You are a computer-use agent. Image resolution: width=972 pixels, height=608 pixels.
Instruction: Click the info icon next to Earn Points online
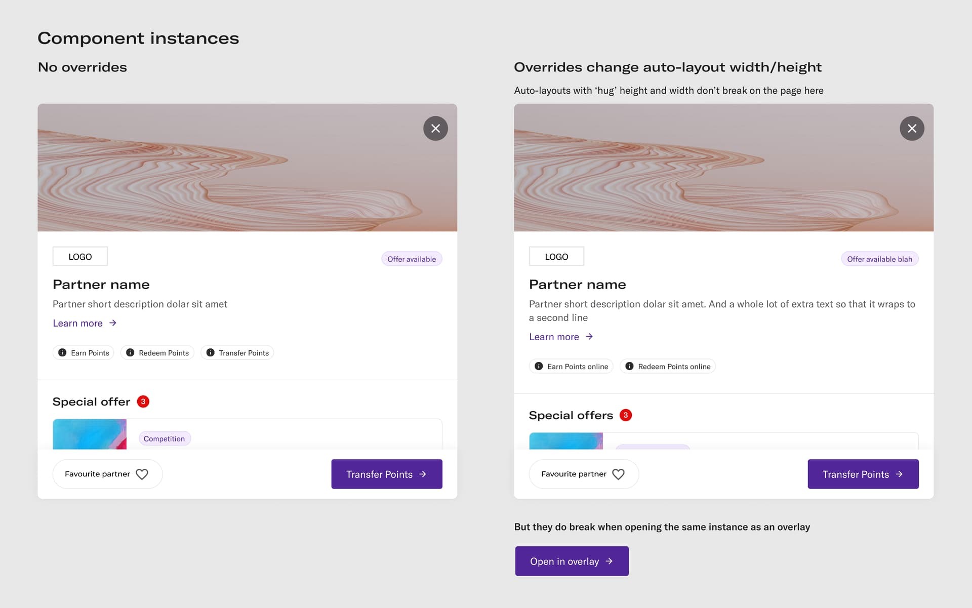[539, 366]
